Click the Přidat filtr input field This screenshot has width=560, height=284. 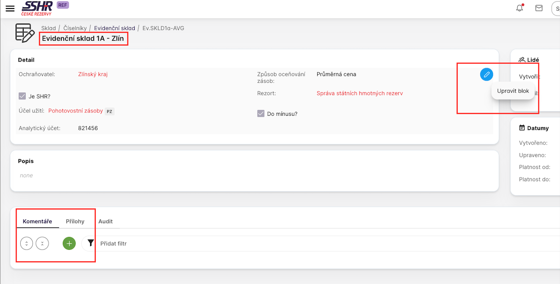click(x=296, y=243)
